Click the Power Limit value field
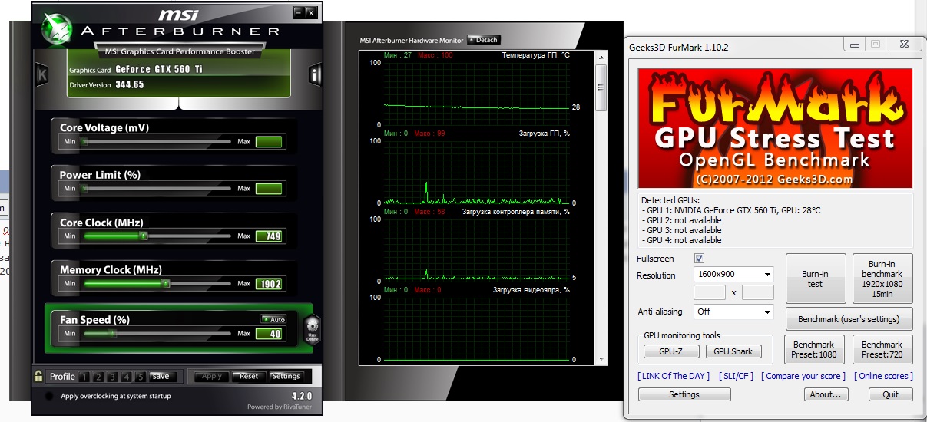927x422 pixels. tap(269, 188)
